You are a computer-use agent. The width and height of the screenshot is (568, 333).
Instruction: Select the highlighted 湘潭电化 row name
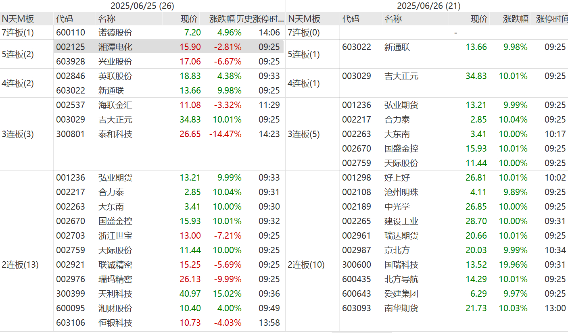click(115, 47)
